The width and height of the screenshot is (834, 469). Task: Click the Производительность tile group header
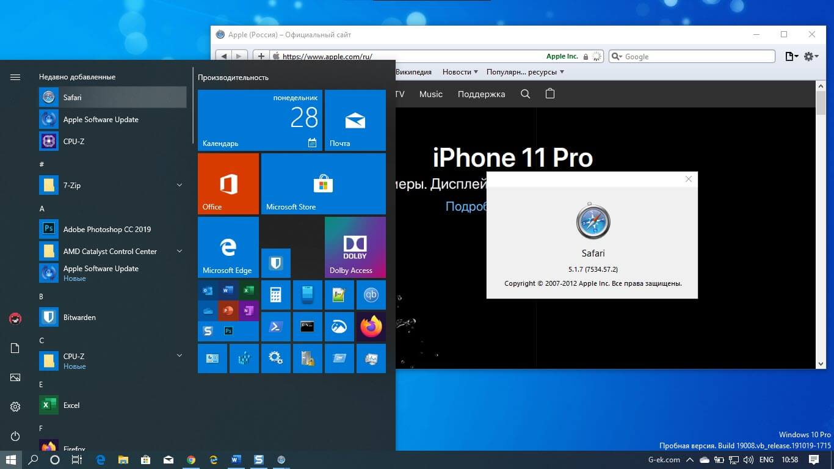[233, 78]
